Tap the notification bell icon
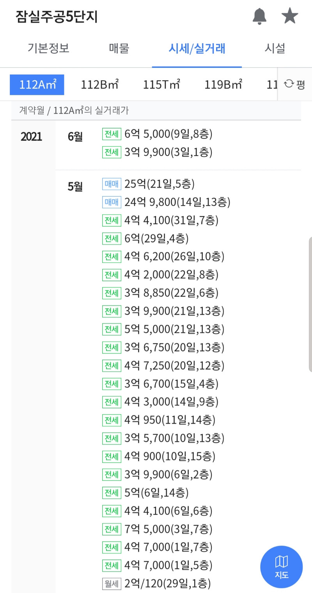This screenshot has height=593, width=312. coord(259,16)
